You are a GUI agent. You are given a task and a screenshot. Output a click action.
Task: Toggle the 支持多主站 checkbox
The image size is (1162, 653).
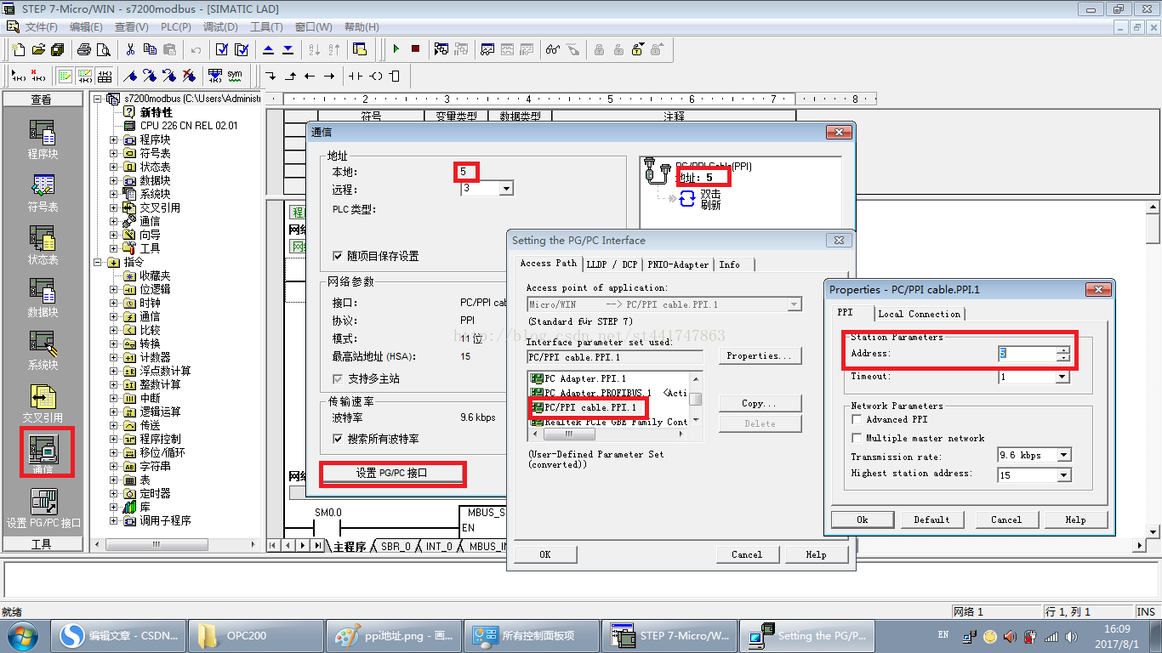pos(338,378)
